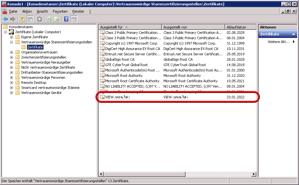Screen dimensions: 299x185
Task: Click the Export list toolbar icon
Action: 57,19
